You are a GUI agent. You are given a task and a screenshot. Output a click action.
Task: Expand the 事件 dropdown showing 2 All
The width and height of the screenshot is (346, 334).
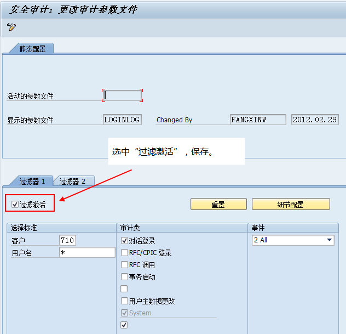point(329,240)
